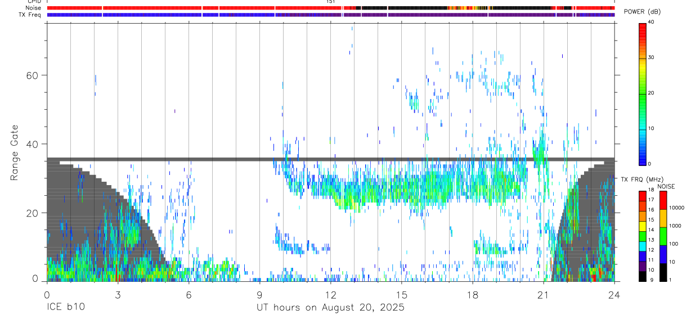Screen dimensions: 691x319
Task: Click the 100 label on NOISE scale
Action: coord(674,244)
